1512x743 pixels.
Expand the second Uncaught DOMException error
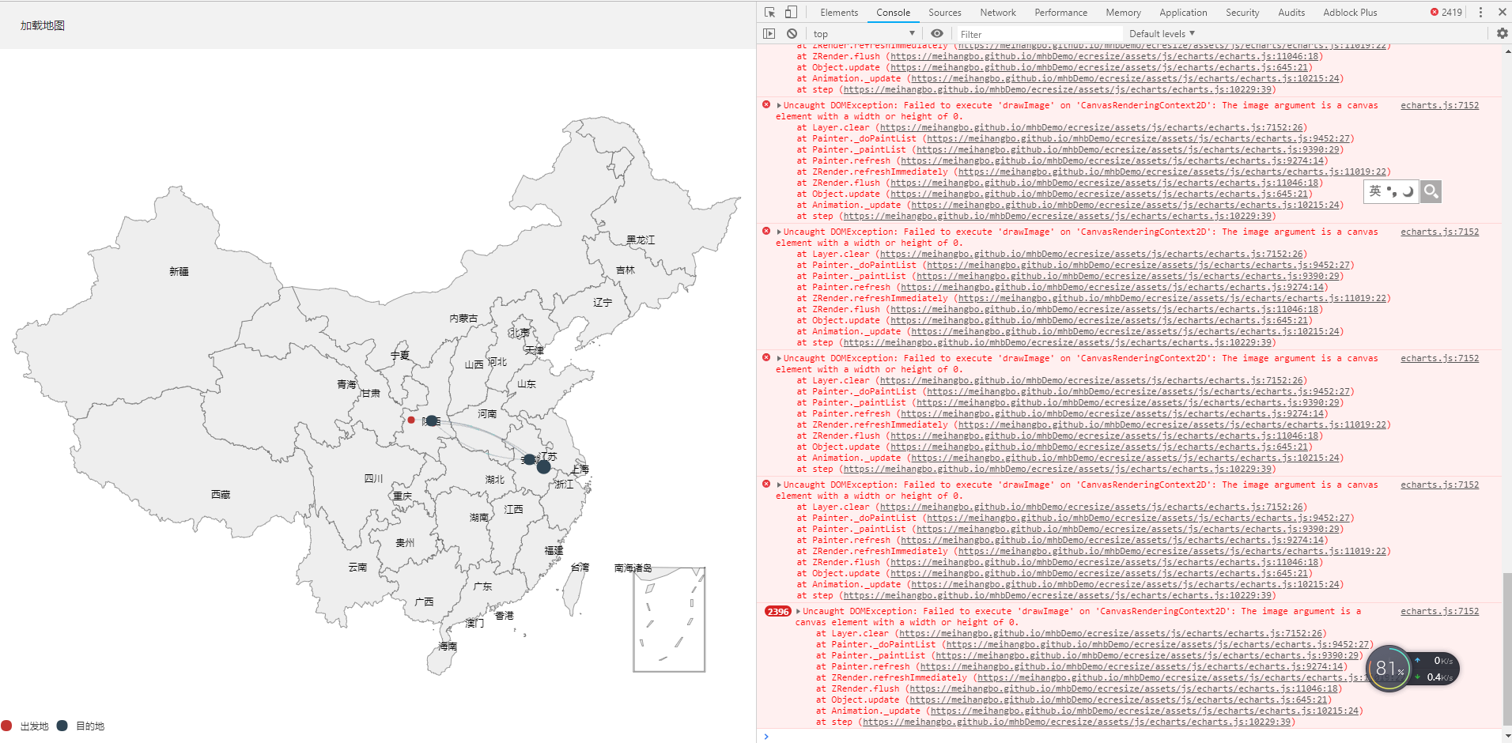click(779, 232)
